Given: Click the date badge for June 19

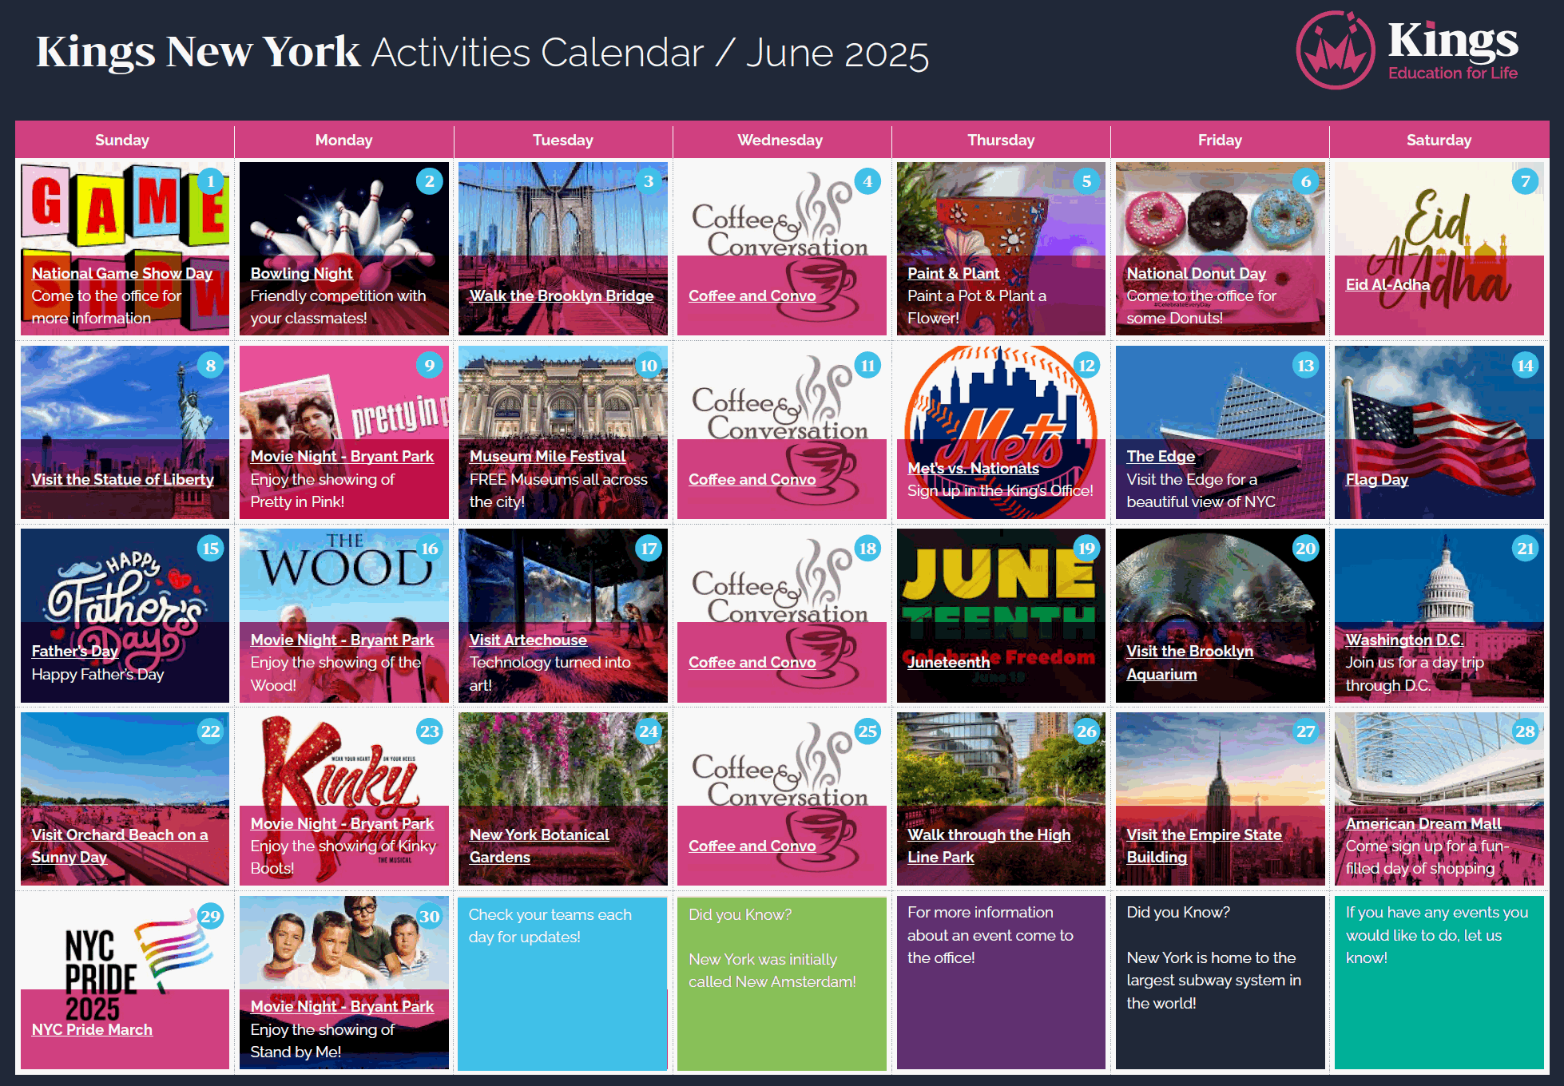Looking at the screenshot, I should pos(1086,549).
